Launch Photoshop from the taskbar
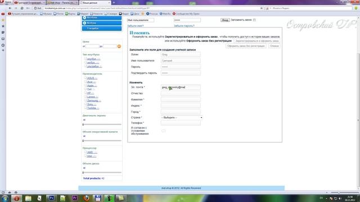The height and width of the screenshot is (202, 360). click(x=51, y=198)
